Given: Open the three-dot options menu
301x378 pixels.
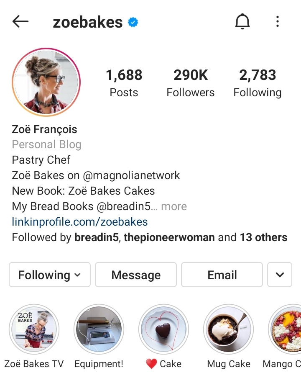Looking at the screenshot, I should pos(278,21).
